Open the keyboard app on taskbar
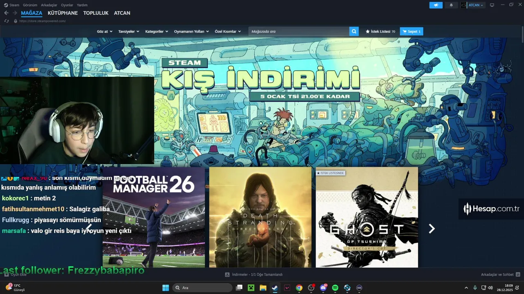The height and width of the screenshot is (294, 524). tap(359, 288)
